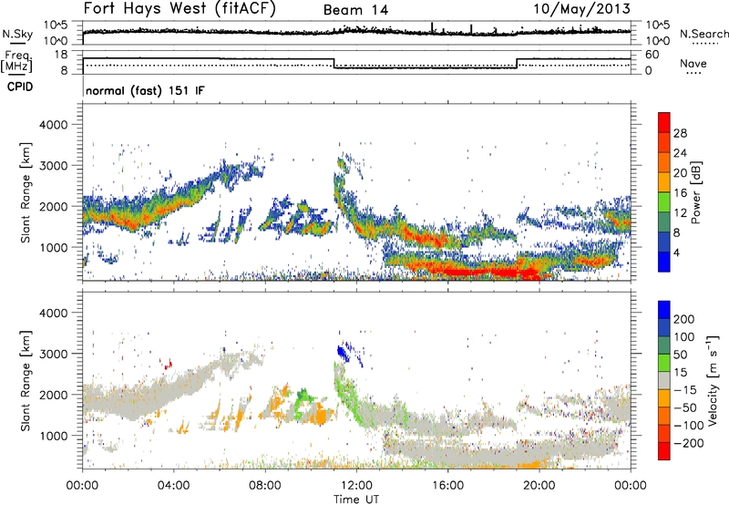Screen dimensions: 729x505
Task: Click the 'N.Search' legend label
Action: point(703,34)
